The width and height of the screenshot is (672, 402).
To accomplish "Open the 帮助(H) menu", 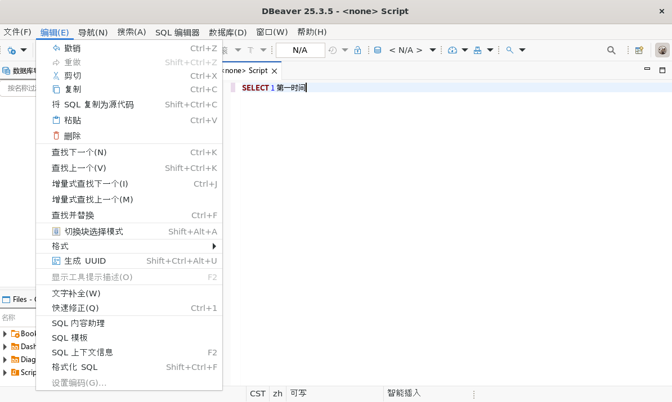I will pyautogui.click(x=312, y=32).
